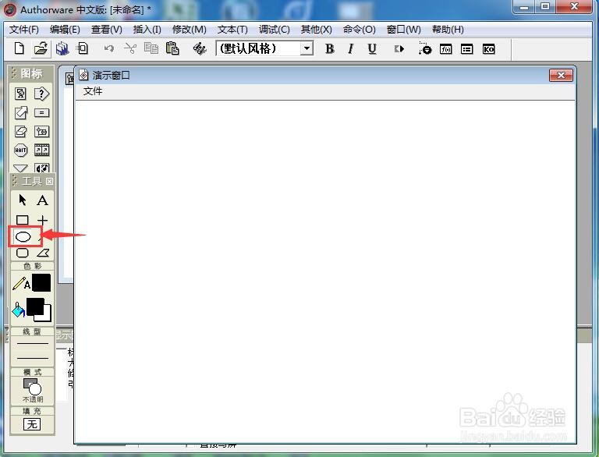Select the Digital Movie icon

(x=41, y=151)
